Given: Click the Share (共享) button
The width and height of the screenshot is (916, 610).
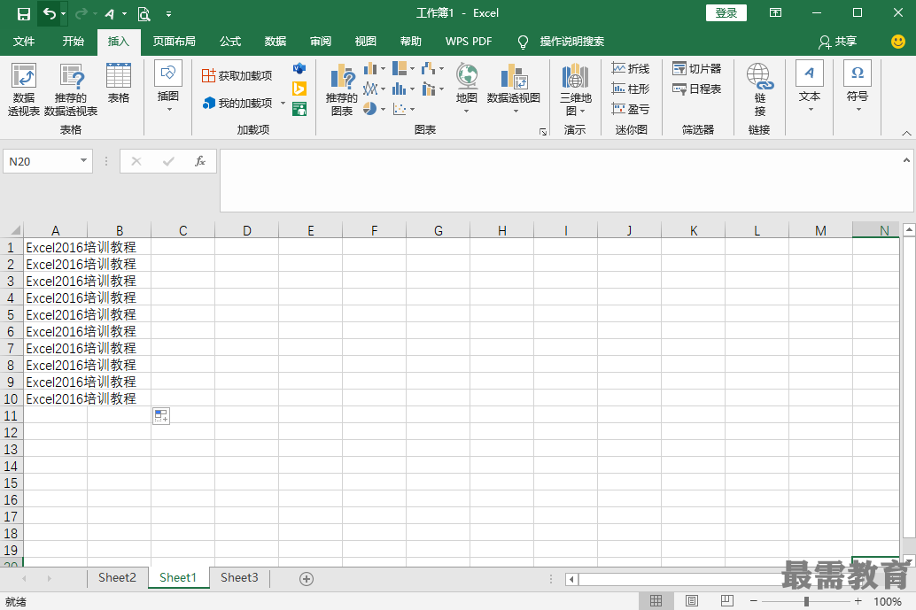Looking at the screenshot, I should point(838,42).
